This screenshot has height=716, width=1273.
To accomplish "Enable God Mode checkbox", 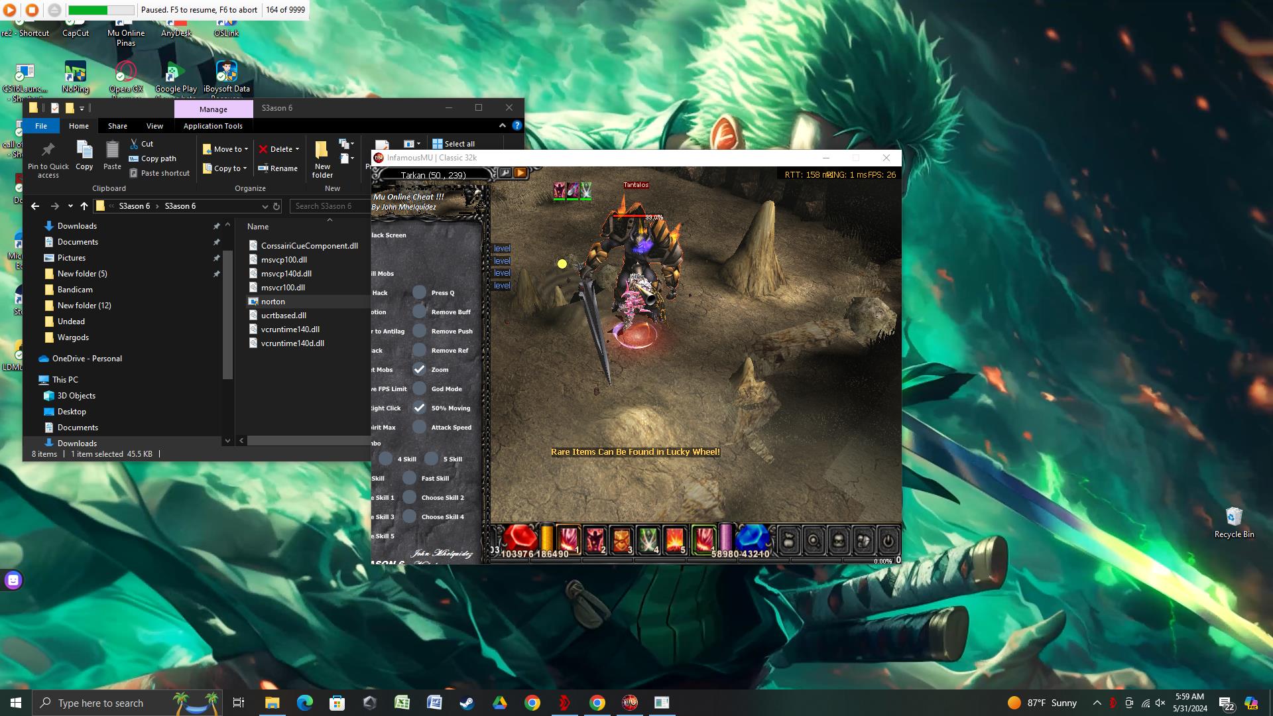I will click(x=419, y=388).
